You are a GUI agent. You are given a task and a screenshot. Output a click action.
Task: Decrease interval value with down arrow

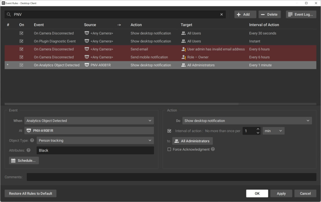pyautogui.click(x=258, y=133)
